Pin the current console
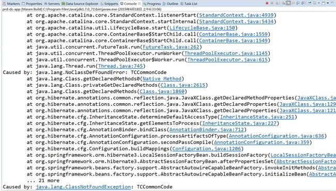This screenshot has height=191, width=336. coord(310,3)
